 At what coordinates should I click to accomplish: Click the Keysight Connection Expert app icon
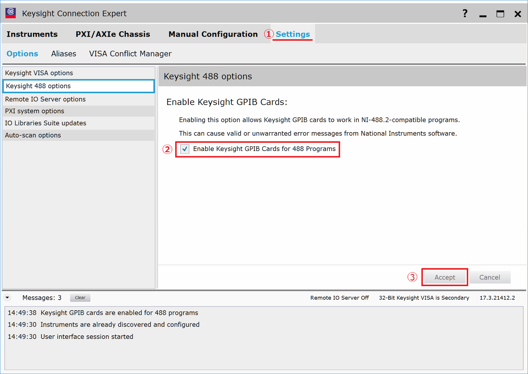(11, 13)
